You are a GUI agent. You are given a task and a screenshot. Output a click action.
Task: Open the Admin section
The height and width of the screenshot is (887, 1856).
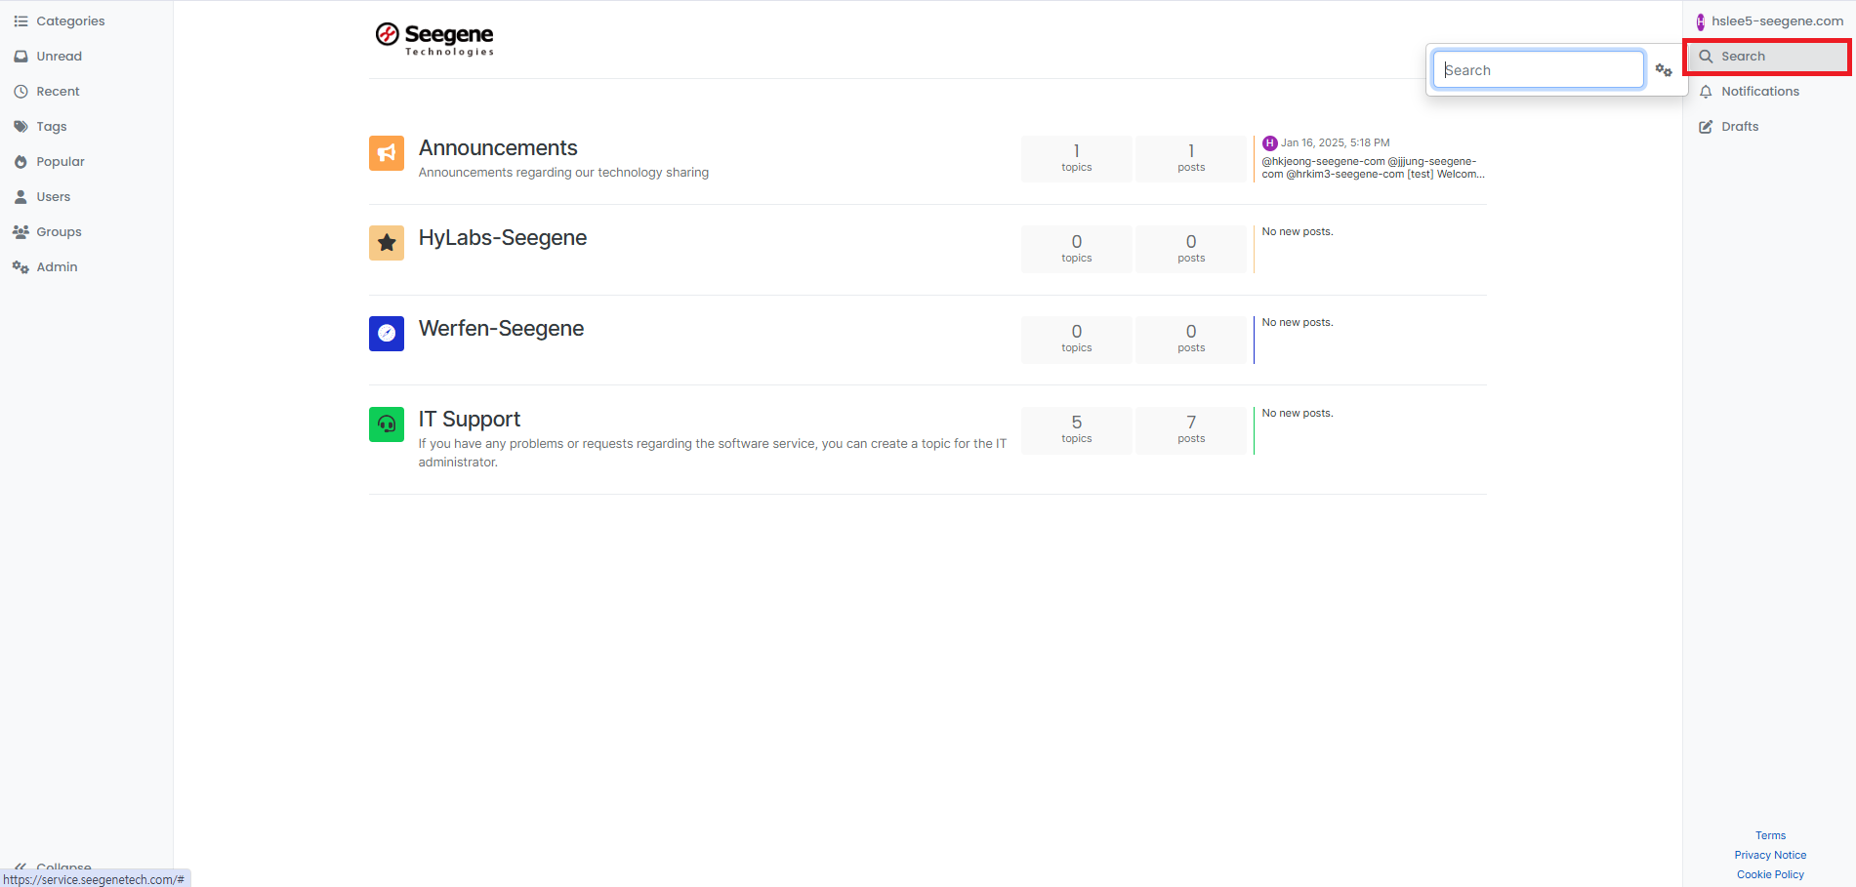point(57,267)
